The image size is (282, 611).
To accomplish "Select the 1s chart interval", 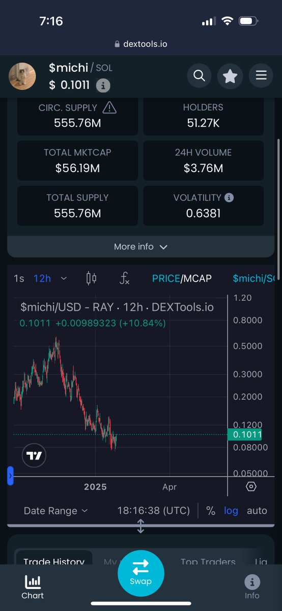I will click(19, 278).
